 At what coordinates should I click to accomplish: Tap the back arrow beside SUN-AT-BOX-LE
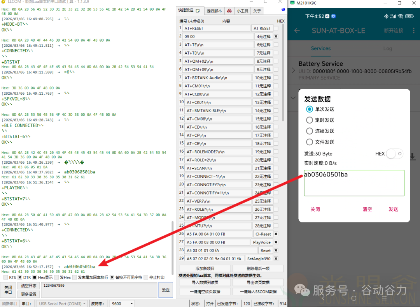(297, 30)
